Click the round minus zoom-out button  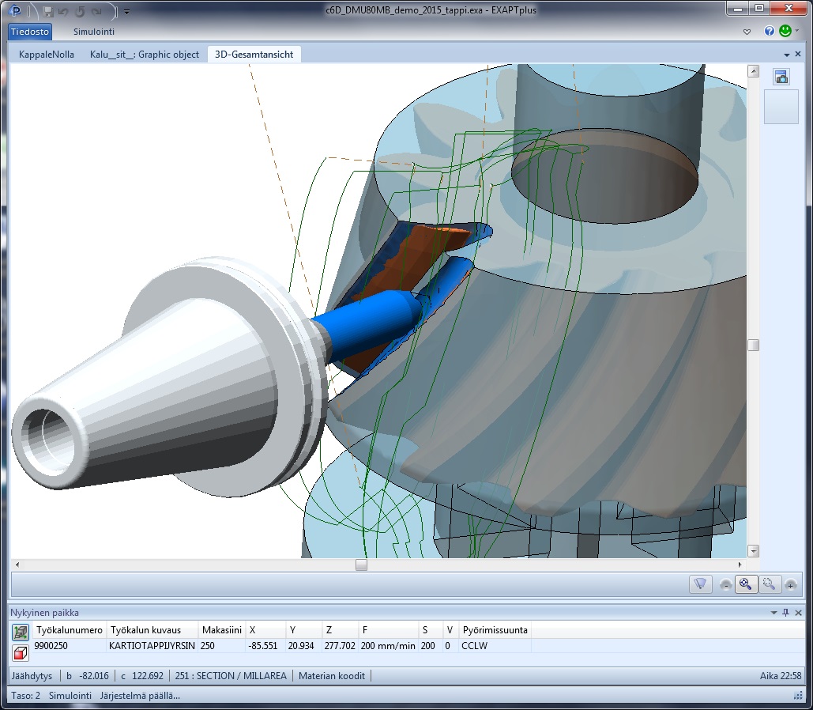(726, 585)
